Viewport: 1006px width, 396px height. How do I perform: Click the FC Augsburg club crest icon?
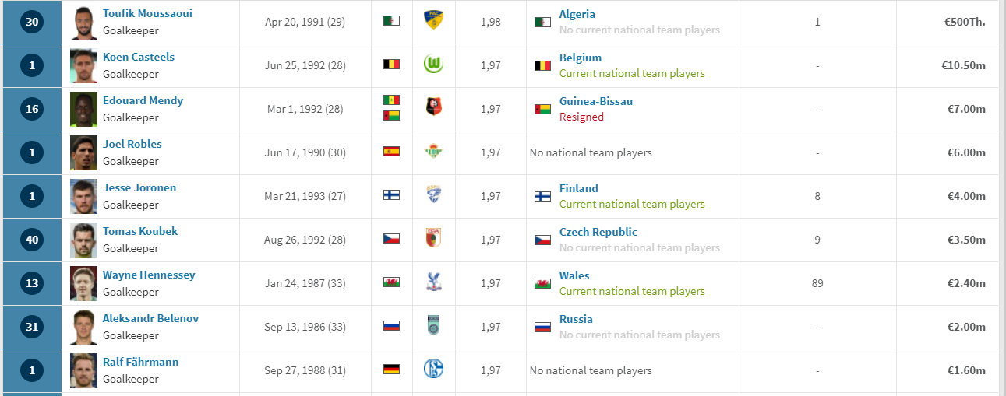click(433, 239)
